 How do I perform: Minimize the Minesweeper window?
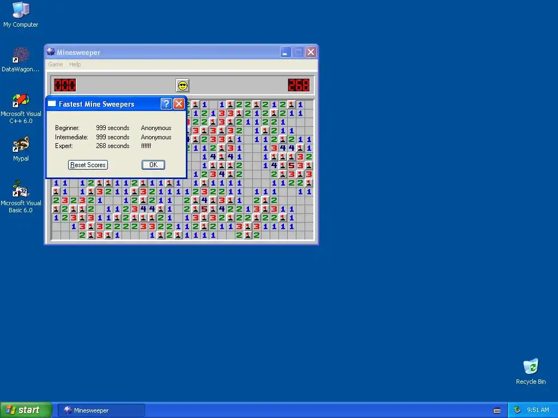286,52
